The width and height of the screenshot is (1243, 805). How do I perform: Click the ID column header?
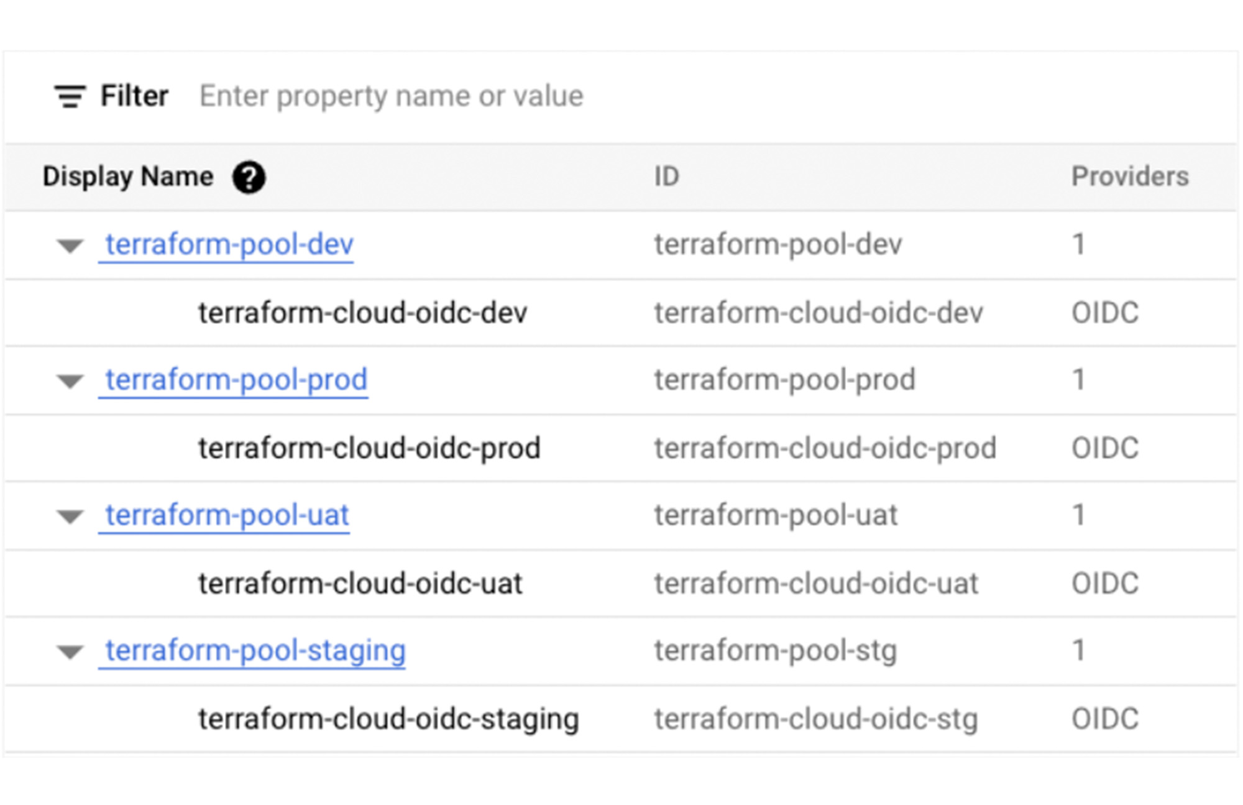[x=666, y=177]
